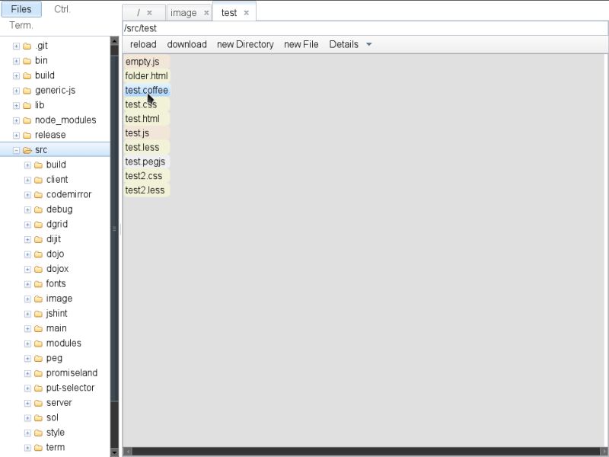Click the promiseland folder icon

coord(37,372)
